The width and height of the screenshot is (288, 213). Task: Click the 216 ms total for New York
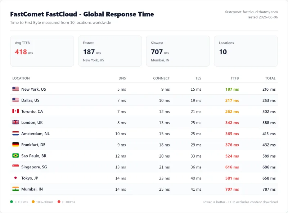coord(269,89)
